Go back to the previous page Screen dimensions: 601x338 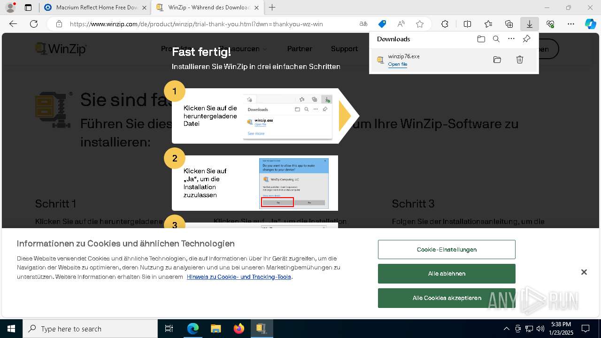pyautogui.click(x=13, y=24)
